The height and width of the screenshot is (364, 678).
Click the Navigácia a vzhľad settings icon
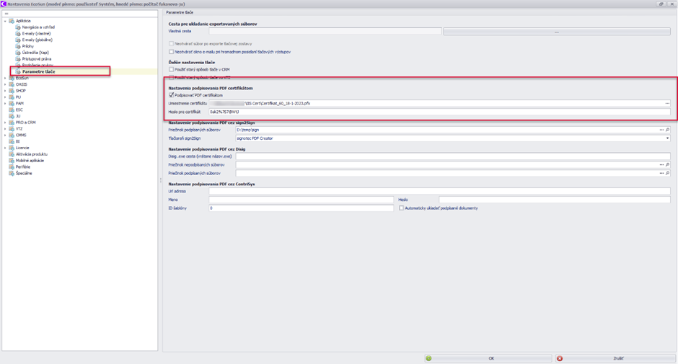(18, 27)
